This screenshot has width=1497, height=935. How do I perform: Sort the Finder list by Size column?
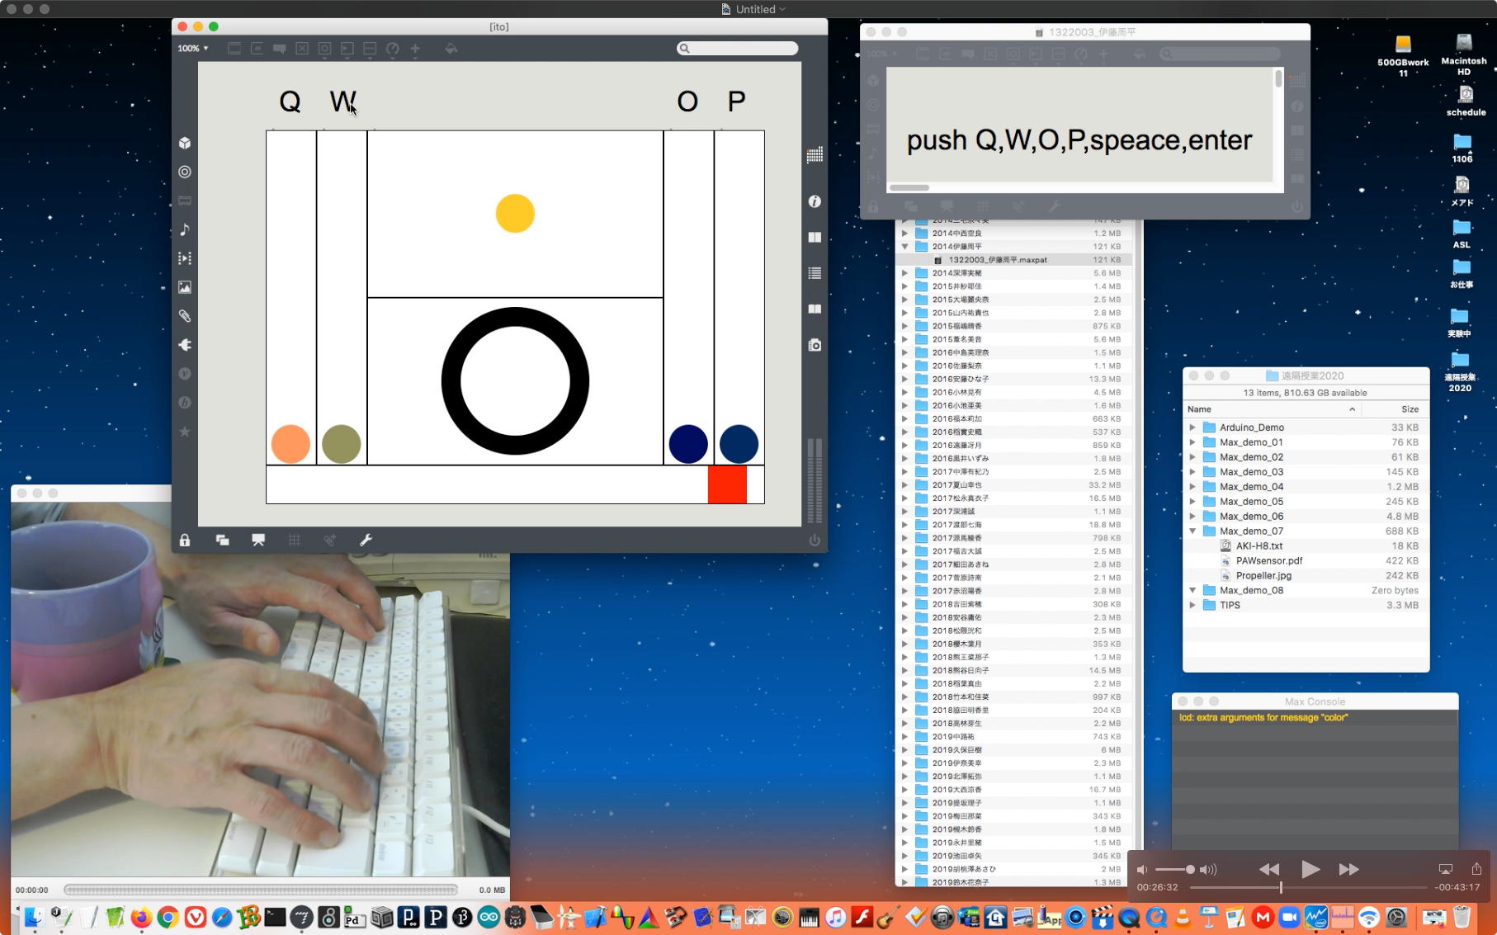(x=1394, y=409)
